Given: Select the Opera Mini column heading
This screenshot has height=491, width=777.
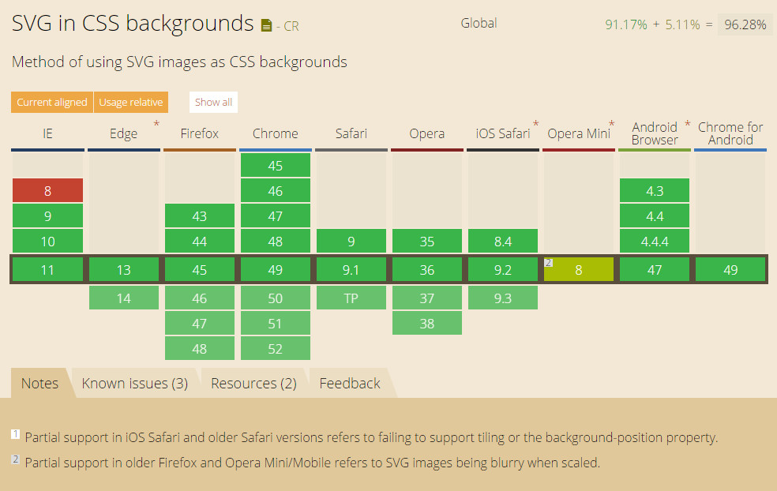Looking at the screenshot, I should tap(578, 133).
